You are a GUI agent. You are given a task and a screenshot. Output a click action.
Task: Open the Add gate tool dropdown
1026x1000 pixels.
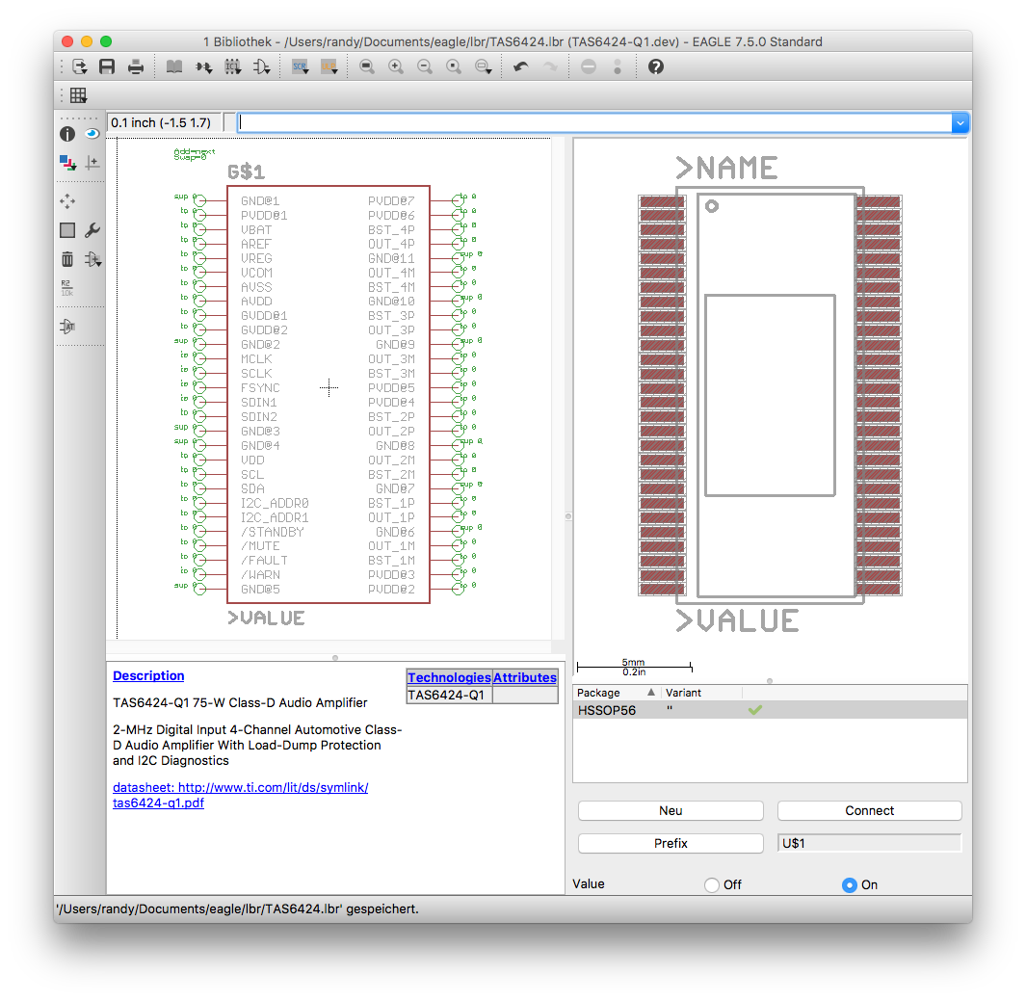click(x=92, y=259)
